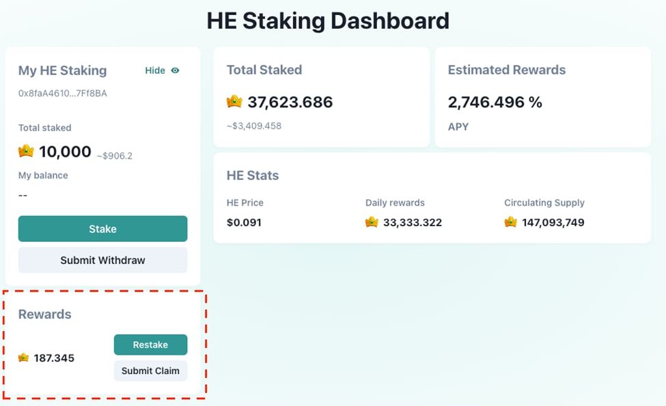
Task: Select the wallet address 0x8faA4610...7FF8BA
Action: 62,93
